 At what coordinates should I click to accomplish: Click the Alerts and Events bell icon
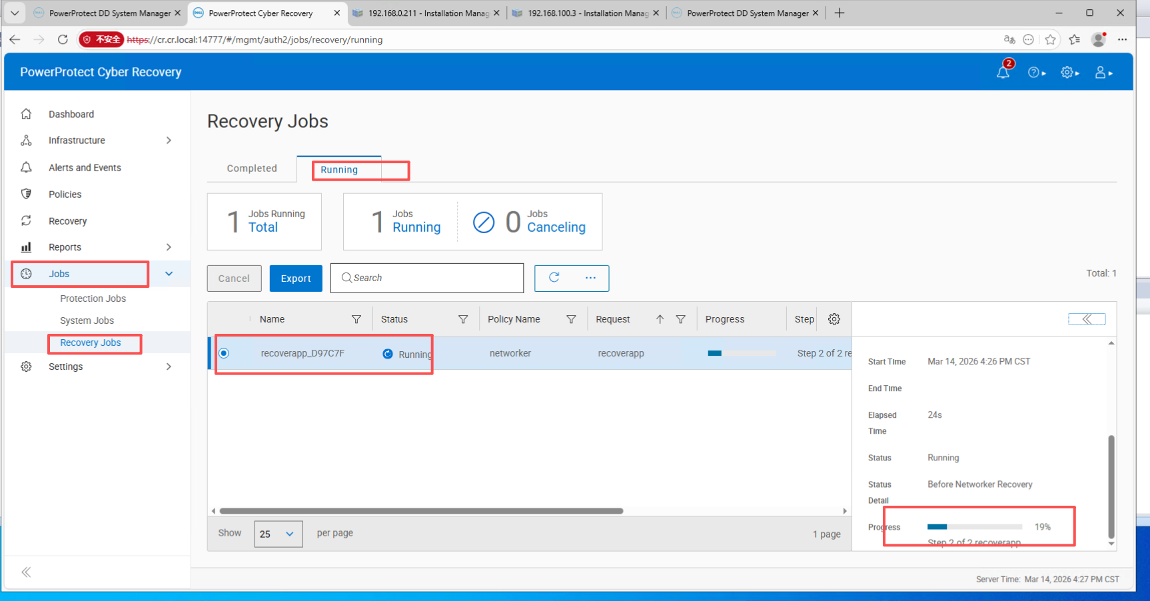coord(26,167)
